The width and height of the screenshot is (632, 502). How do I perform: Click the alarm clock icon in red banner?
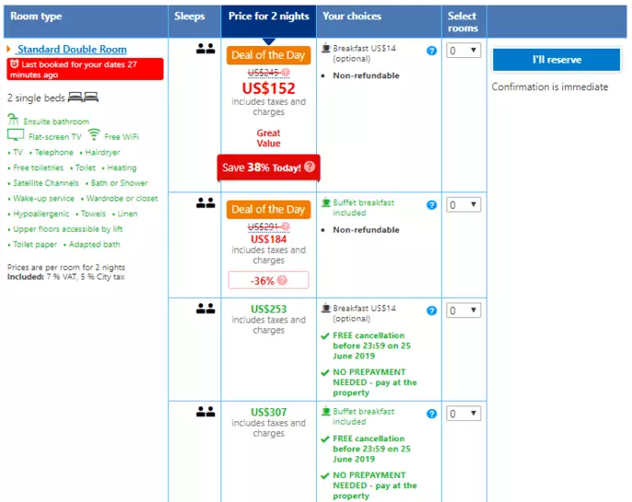tap(15, 63)
